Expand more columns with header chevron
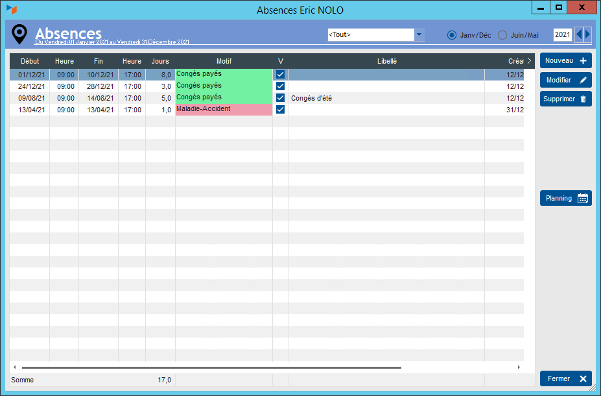The width and height of the screenshot is (601, 396). point(529,61)
